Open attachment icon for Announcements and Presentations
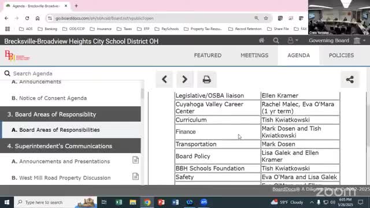Image resolution: width=370 pixels, height=208 pixels. (135, 160)
